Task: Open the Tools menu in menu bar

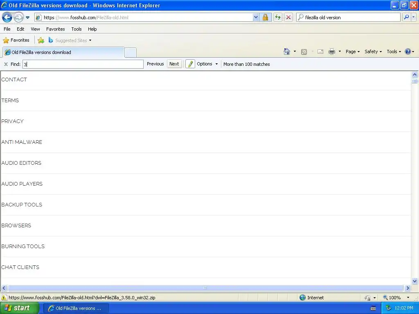Action: [x=77, y=29]
